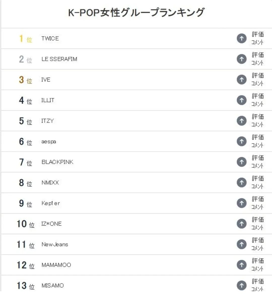Click the up-arrow vote icon for TWICE

[x=242, y=38]
